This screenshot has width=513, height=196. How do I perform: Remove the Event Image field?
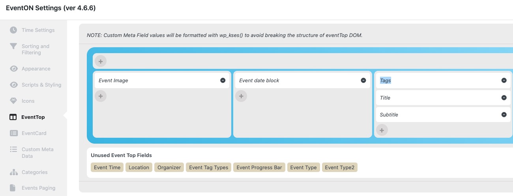tap(223, 80)
